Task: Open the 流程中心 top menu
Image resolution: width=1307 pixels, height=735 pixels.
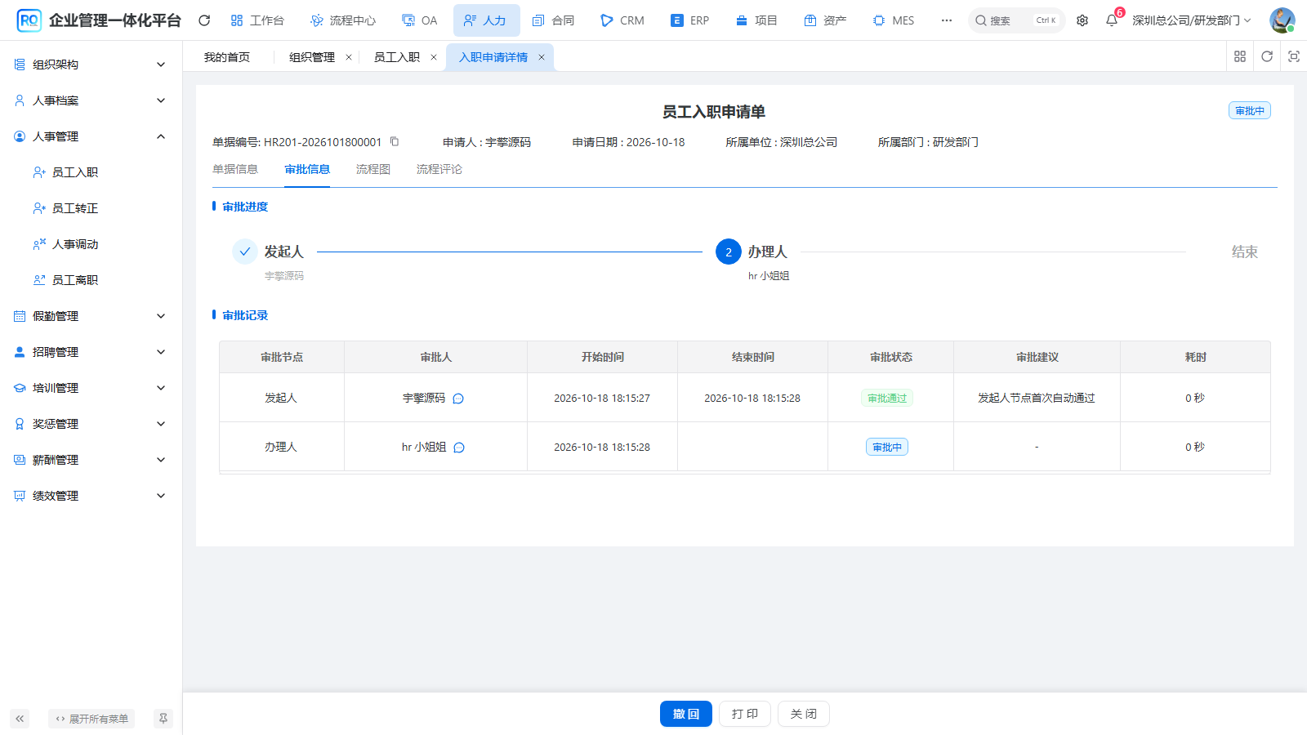Action: pyautogui.click(x=343, y=20)
